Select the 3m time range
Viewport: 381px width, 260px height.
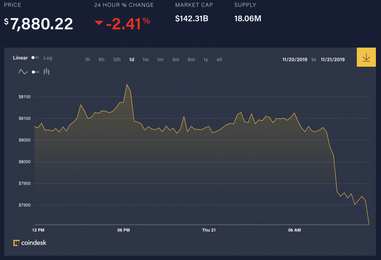[176, 60]
